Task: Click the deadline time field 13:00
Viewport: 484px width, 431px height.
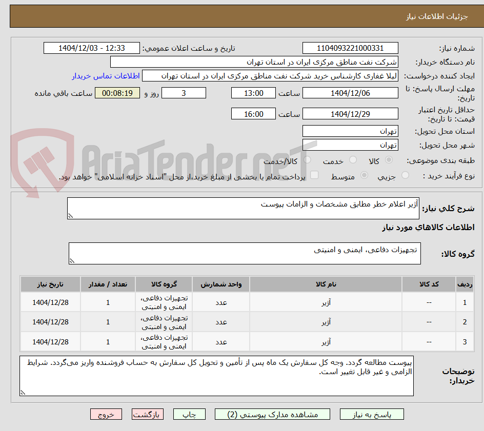Action: tap(253, 93)
